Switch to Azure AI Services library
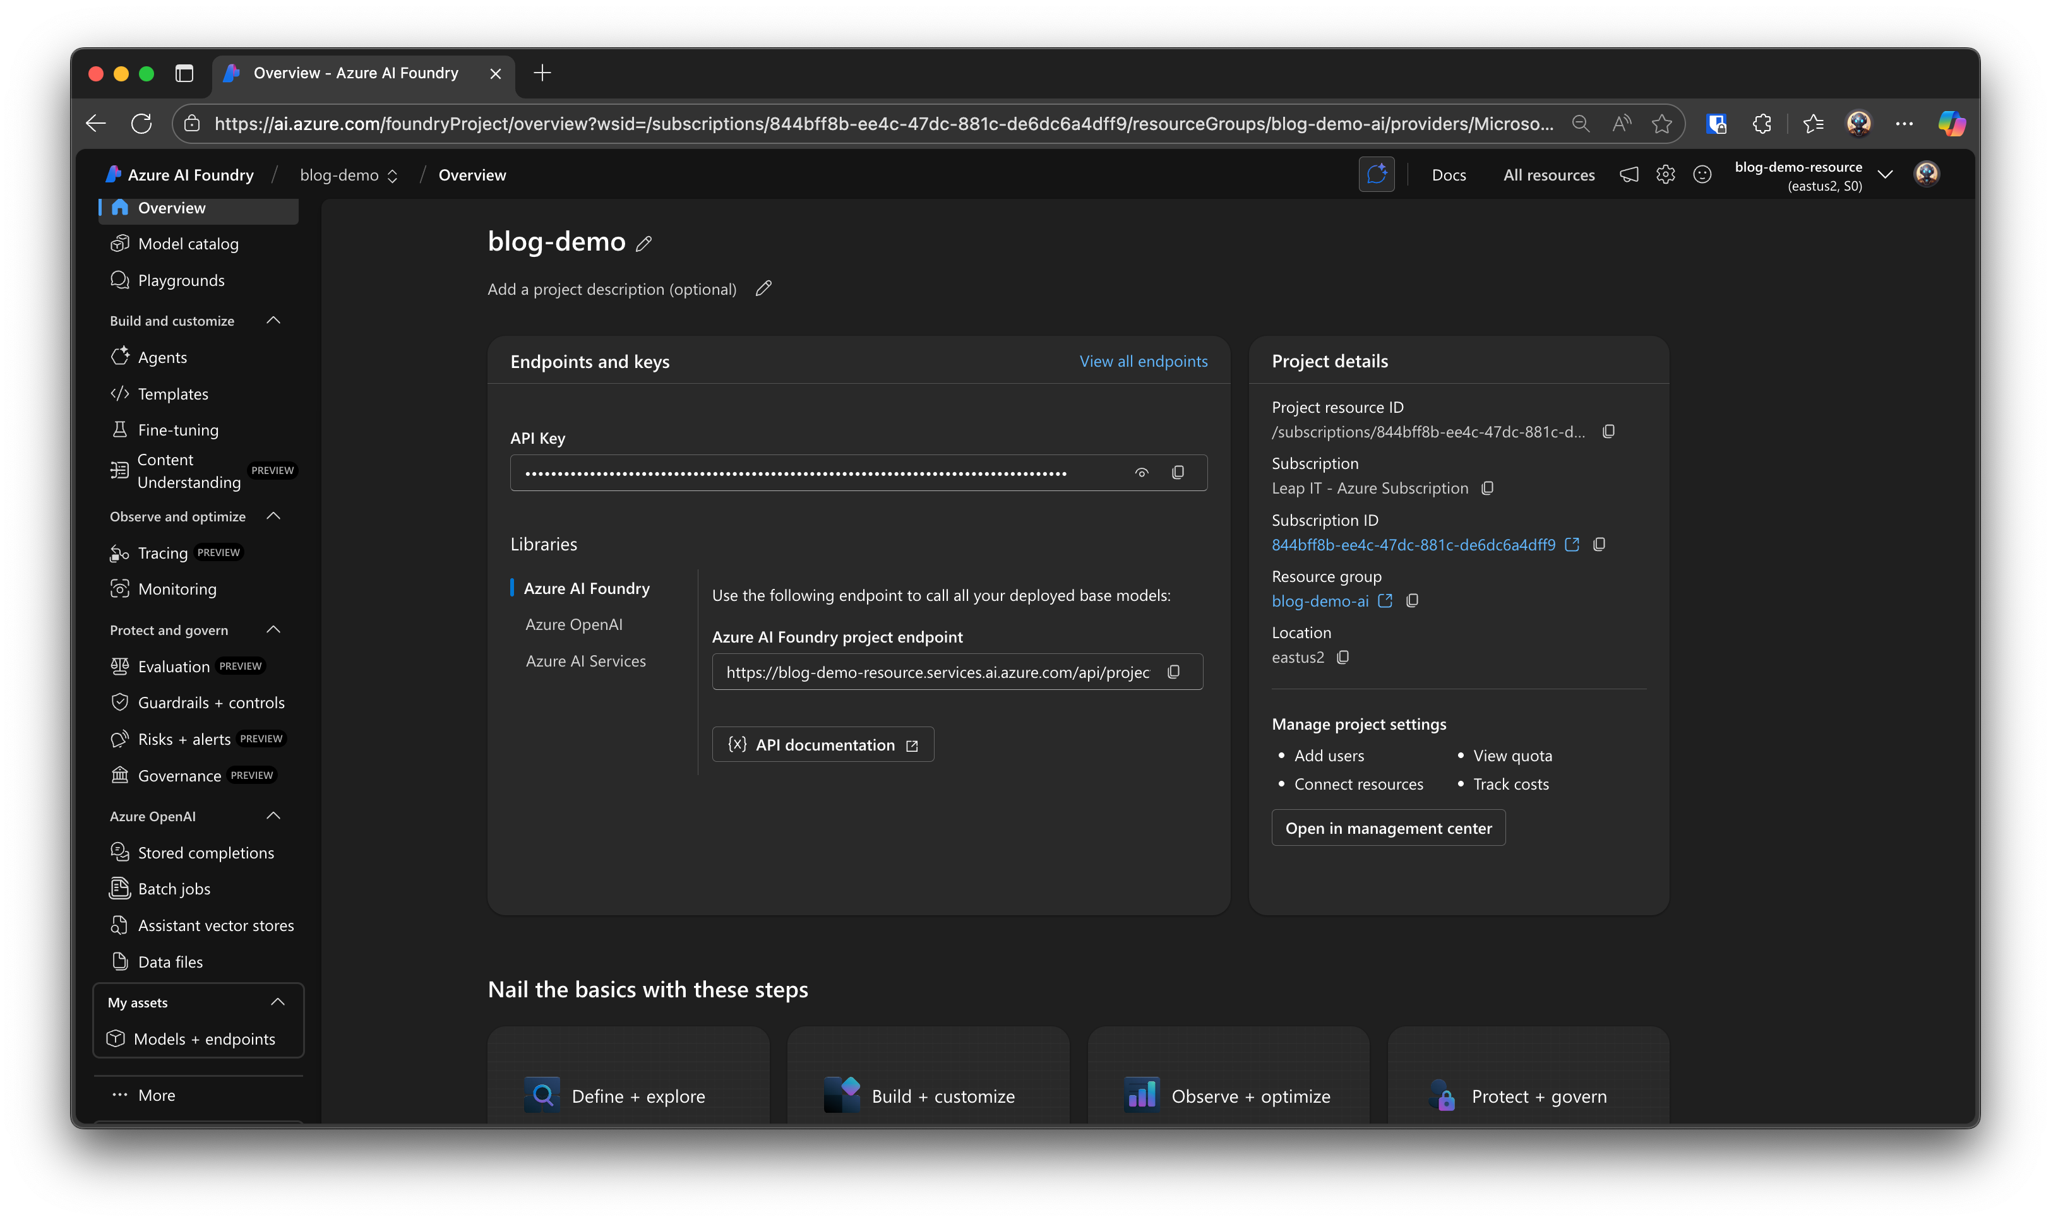This screenshot has height=1222, width=2051. [x=585, y=661]
